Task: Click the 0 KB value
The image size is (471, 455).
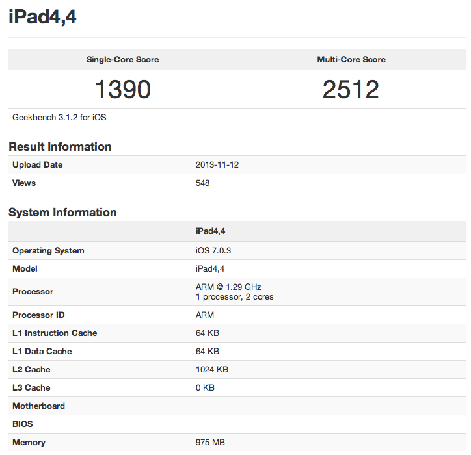Action: [205, 388]
